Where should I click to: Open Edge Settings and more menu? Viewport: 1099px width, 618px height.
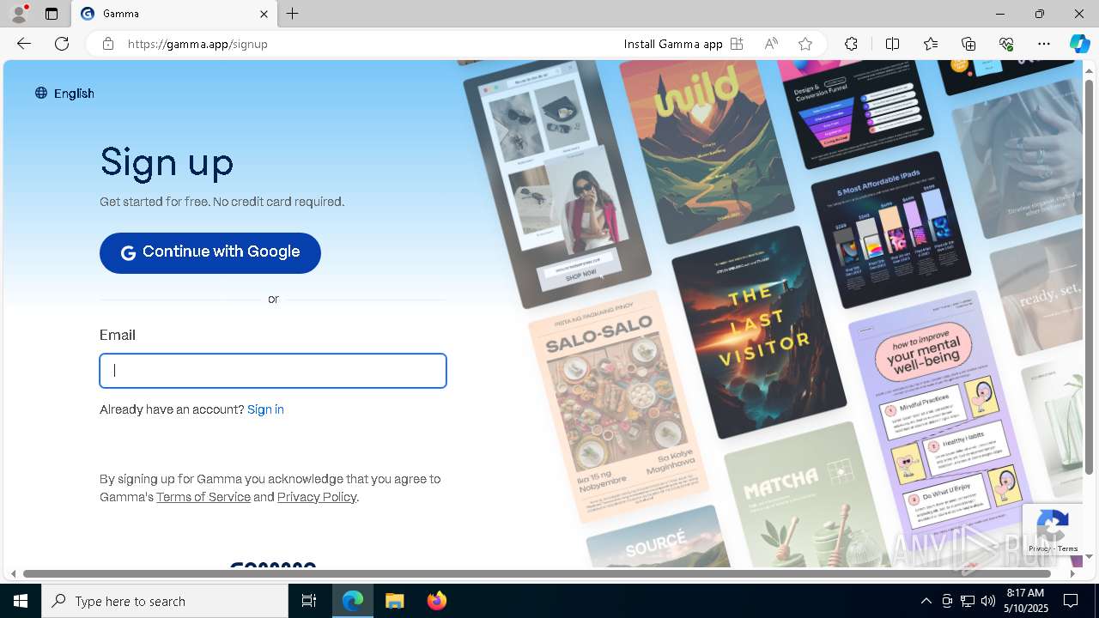click(x=1044, y=44)
